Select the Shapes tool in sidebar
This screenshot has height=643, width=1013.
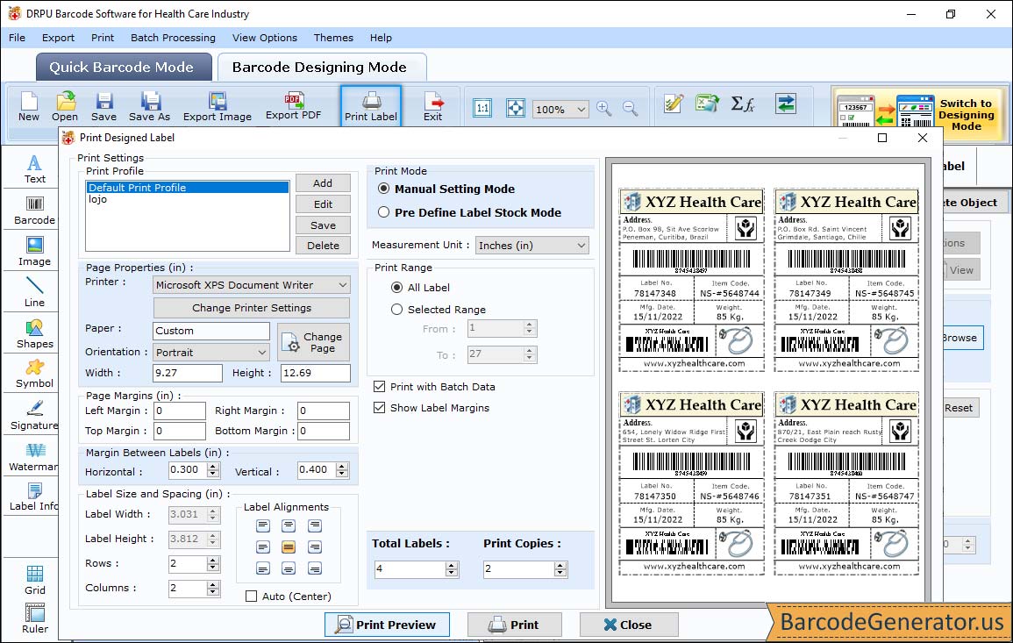tap(35, 334)
